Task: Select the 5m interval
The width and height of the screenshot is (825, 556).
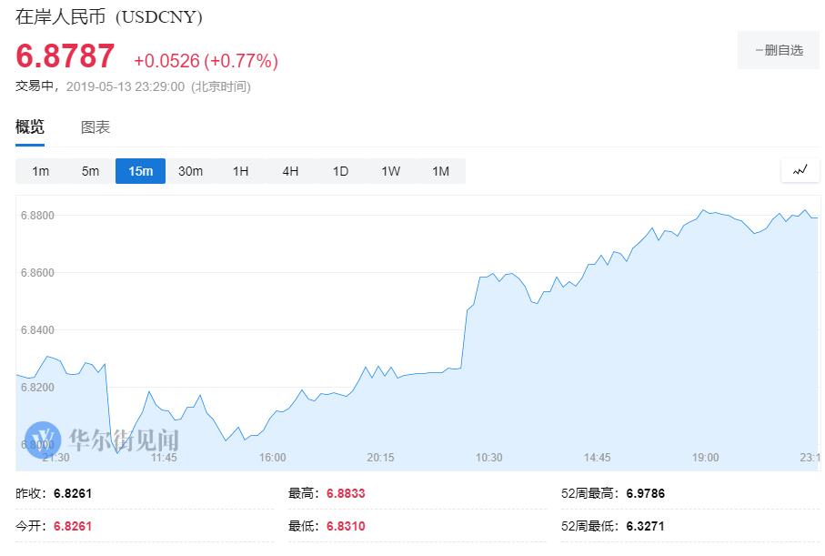Action: pos(90,171)
